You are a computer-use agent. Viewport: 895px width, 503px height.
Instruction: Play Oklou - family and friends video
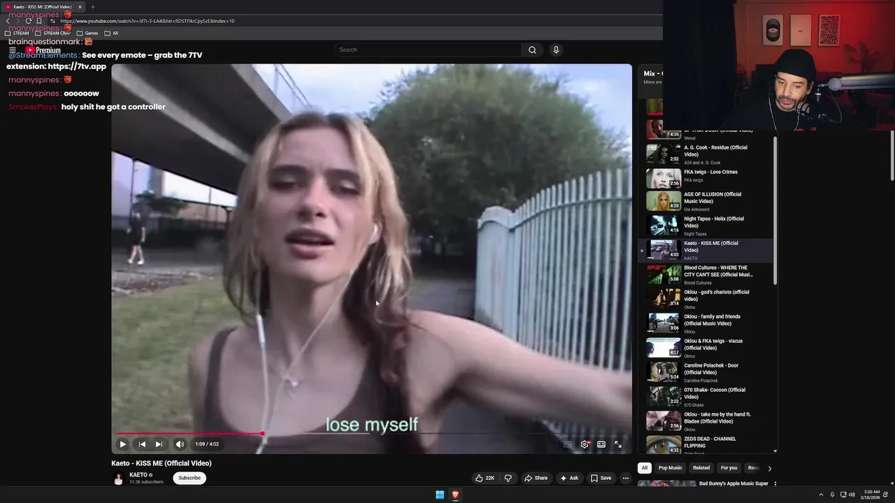pyautogui.click(x=706, y=323)
